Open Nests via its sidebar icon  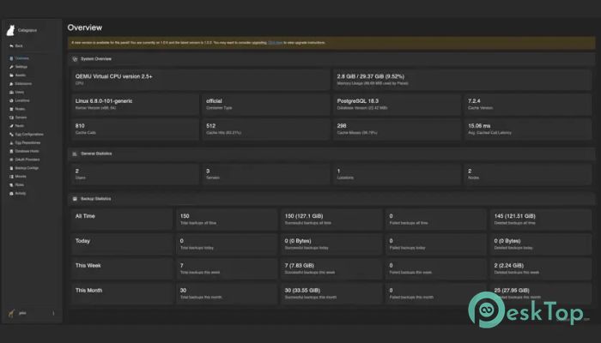pyautogui.click(x=11, y=126)
